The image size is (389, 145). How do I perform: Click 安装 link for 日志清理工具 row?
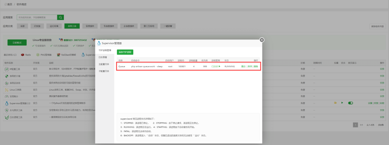pyautogui.click(x=382, y=117)
